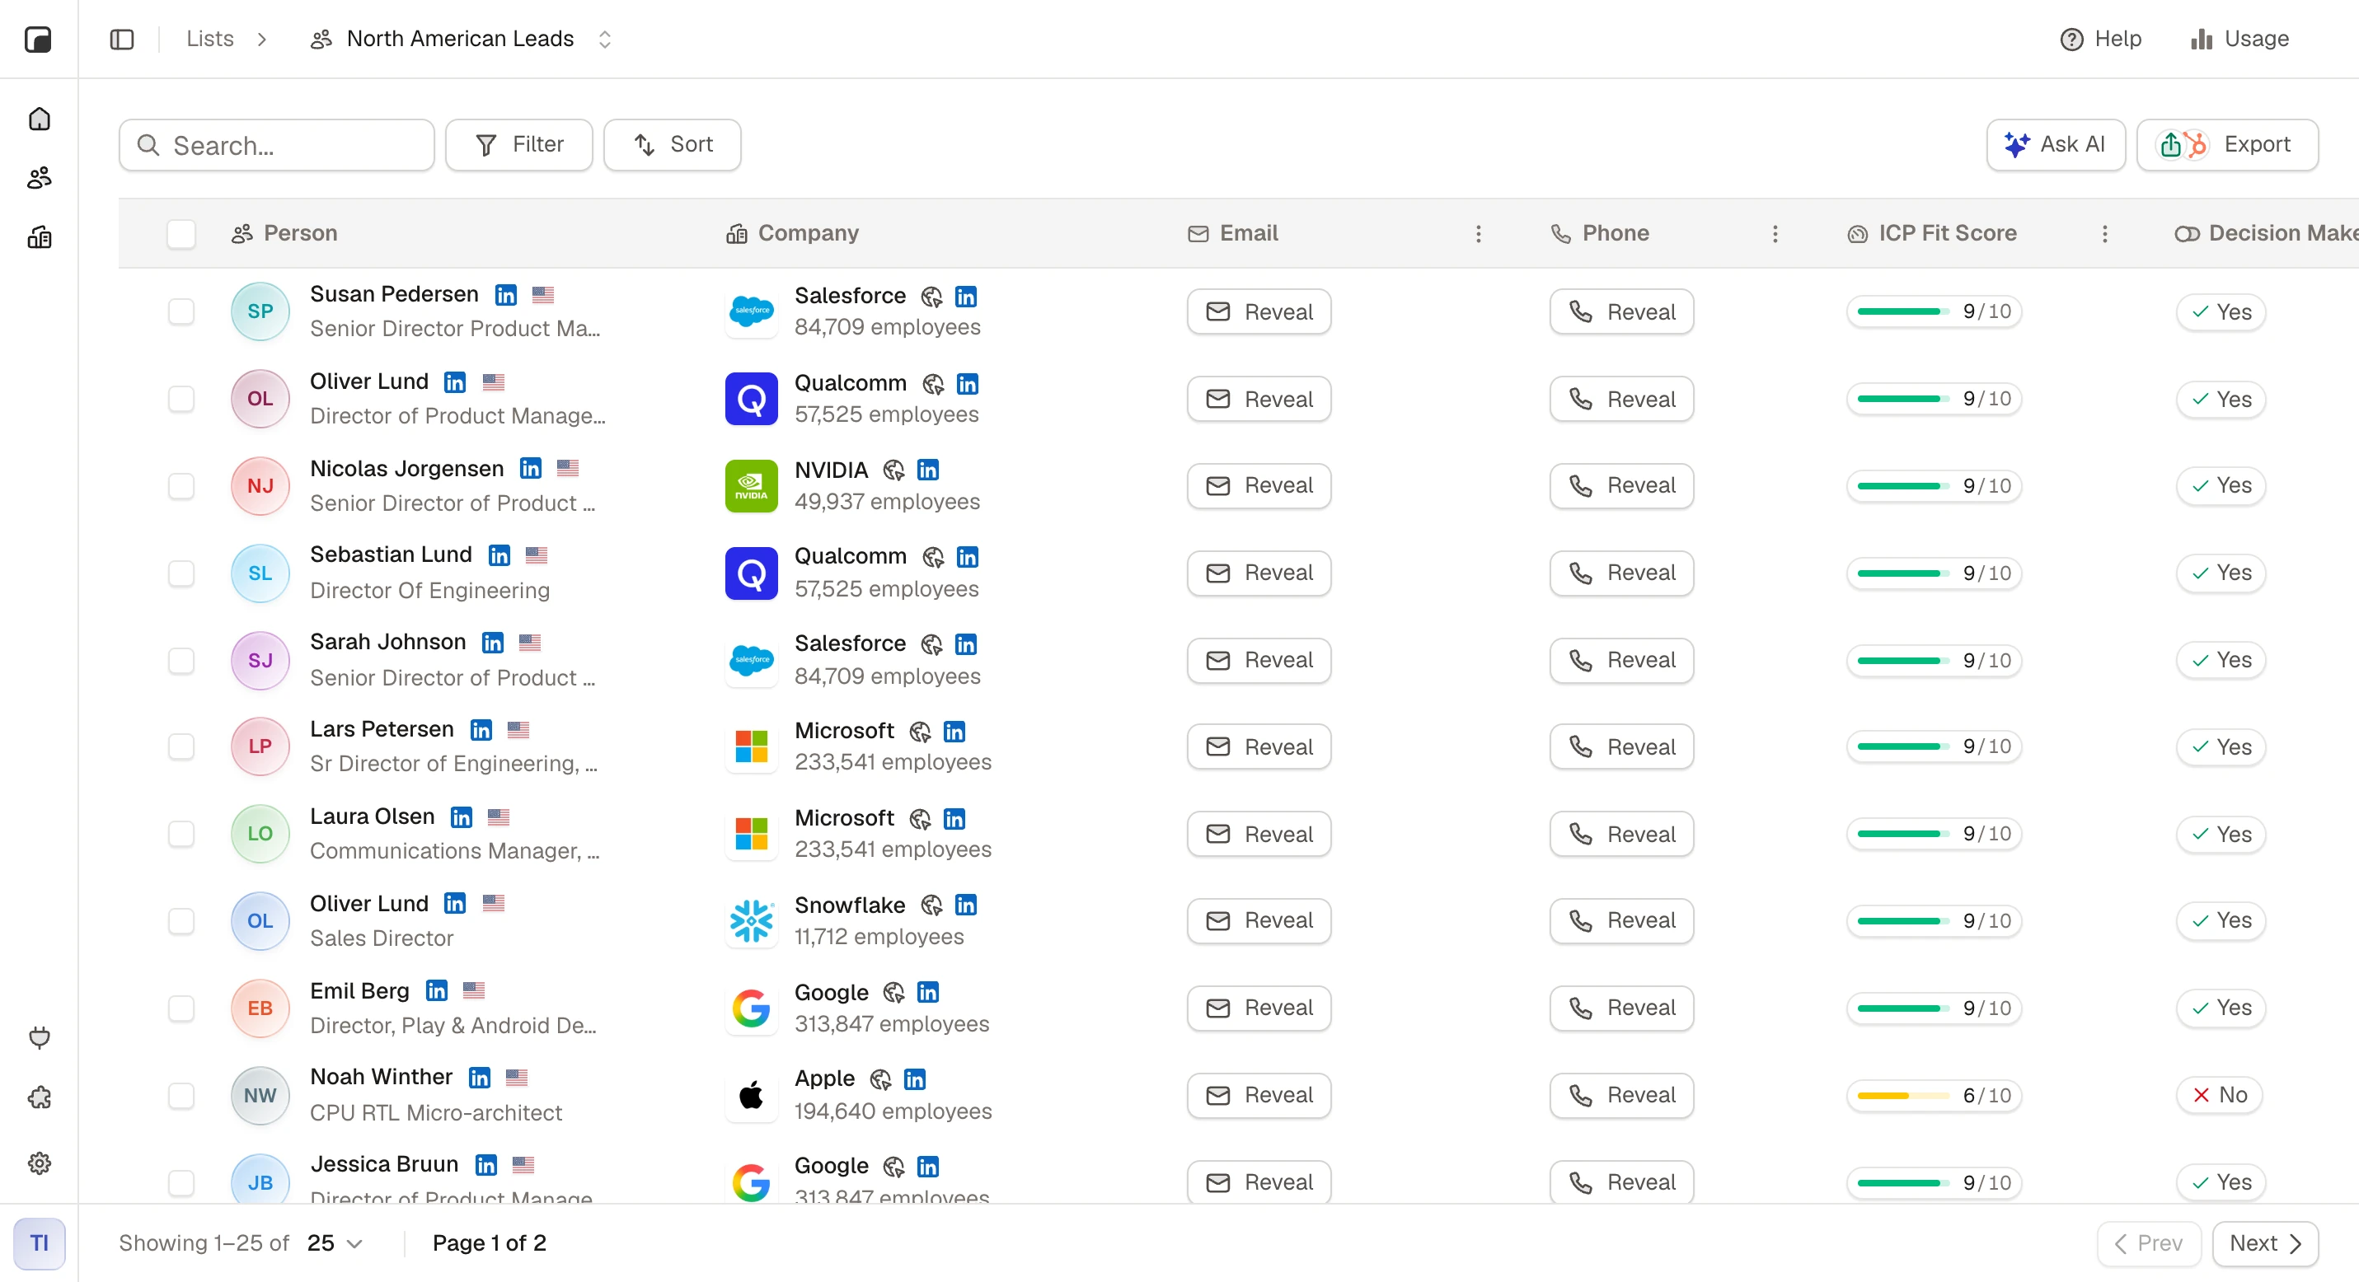Image resolution: width=2359 pixels, height=1282 pixels.
Task: Go to the Next page
Action: (2266, 1243)
